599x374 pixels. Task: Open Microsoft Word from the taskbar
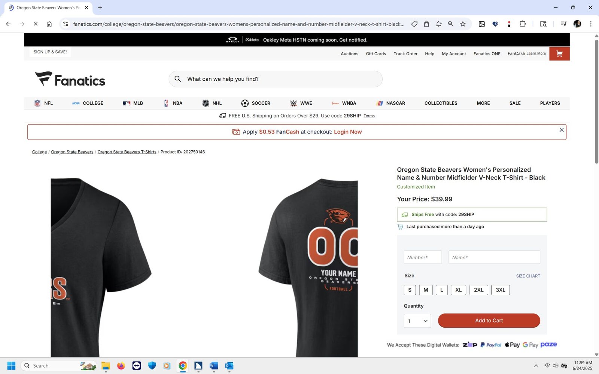214,365
